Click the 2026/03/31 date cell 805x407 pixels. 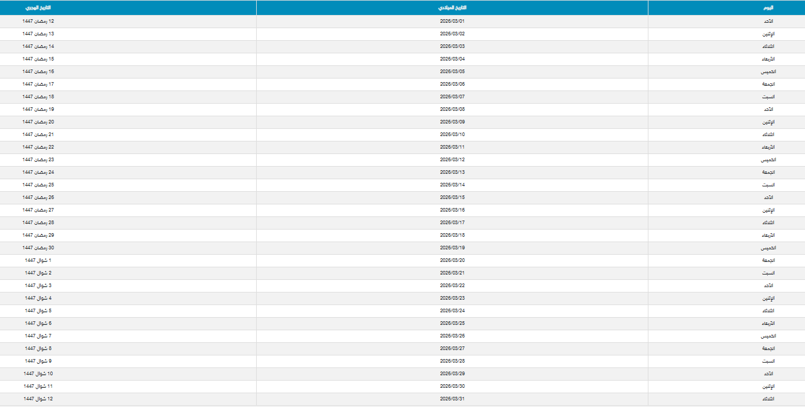[x=452, y=399]
